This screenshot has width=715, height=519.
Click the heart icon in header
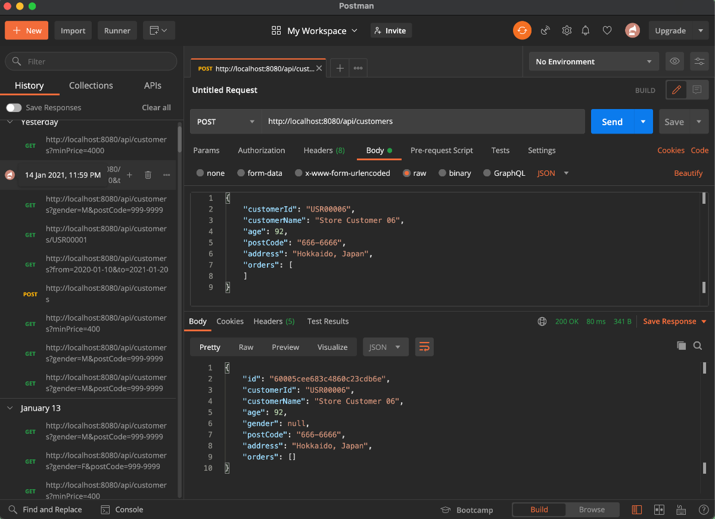pyautogui.click(x=607, y=30)
